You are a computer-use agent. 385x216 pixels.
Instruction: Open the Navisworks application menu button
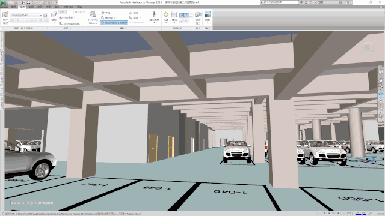point(4,4)
